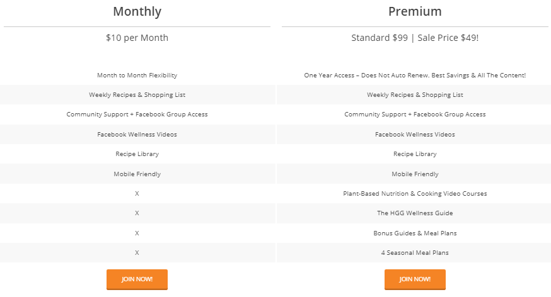Click Month to Month Flexibility row
551x297 pixels.
137,76
